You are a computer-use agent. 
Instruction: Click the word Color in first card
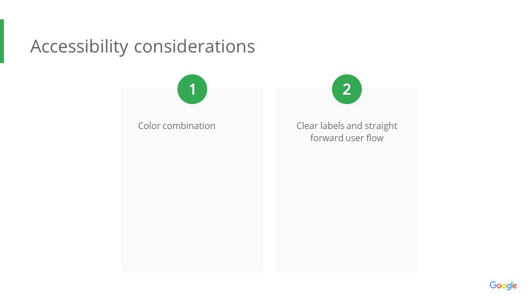[x=149, y=126]
